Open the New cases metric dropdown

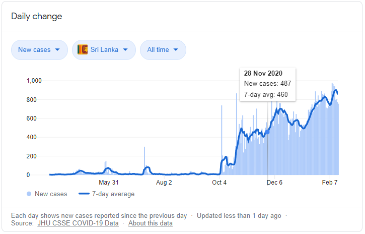pos(39,50)
